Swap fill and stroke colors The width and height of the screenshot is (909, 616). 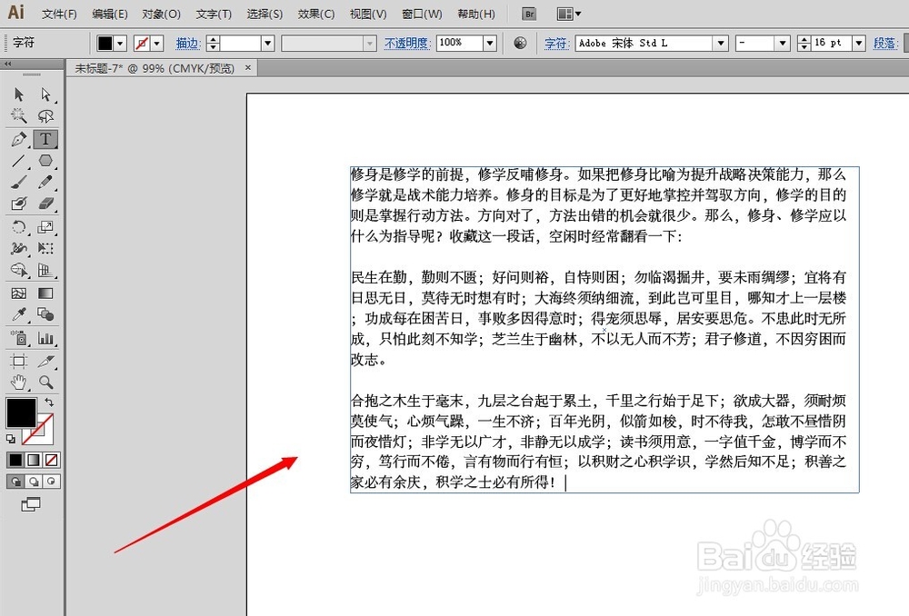tap(49, 402)
